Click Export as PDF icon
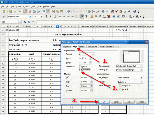Screen dimensions: 154x115 point(30,11)
